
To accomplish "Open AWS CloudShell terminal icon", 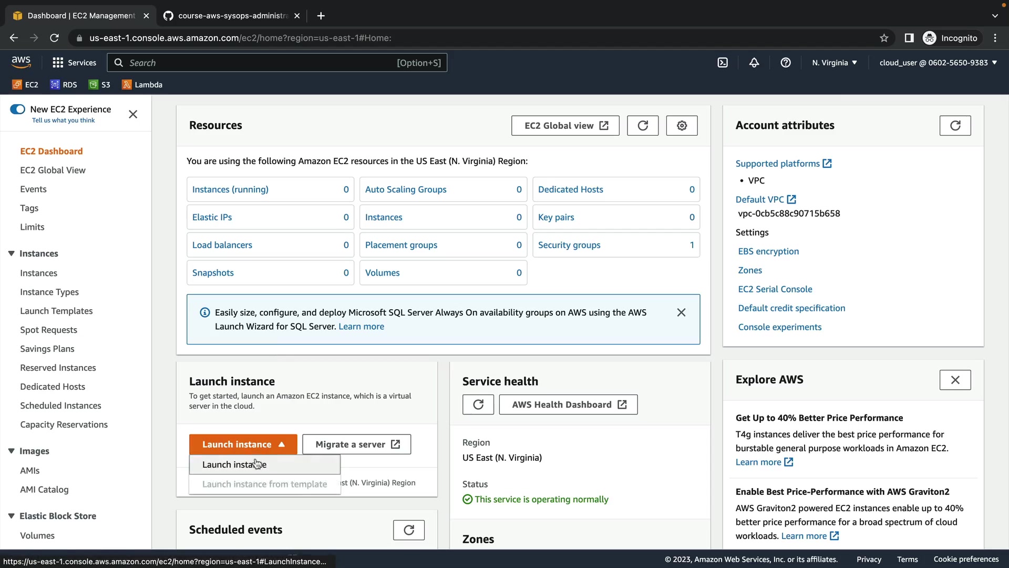I will (x=723, y=63).
